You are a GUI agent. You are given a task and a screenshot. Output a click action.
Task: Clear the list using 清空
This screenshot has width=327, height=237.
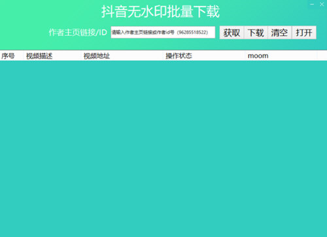coord(279,33)
